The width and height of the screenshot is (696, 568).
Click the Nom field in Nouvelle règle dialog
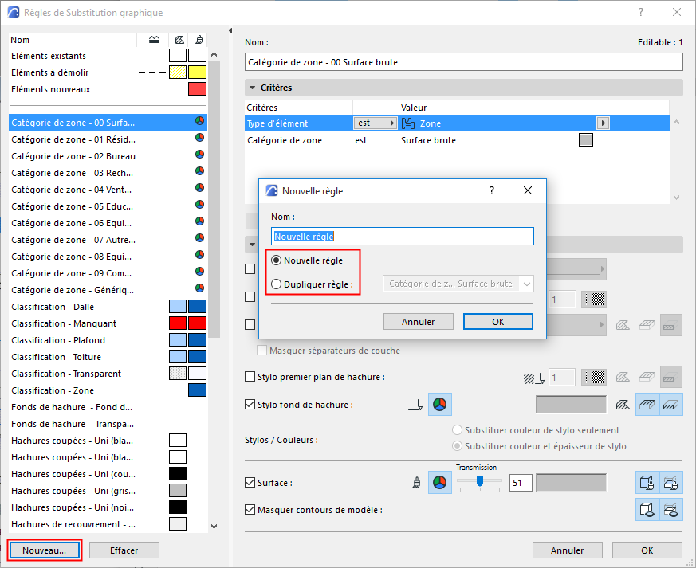[x=403, y=237]
